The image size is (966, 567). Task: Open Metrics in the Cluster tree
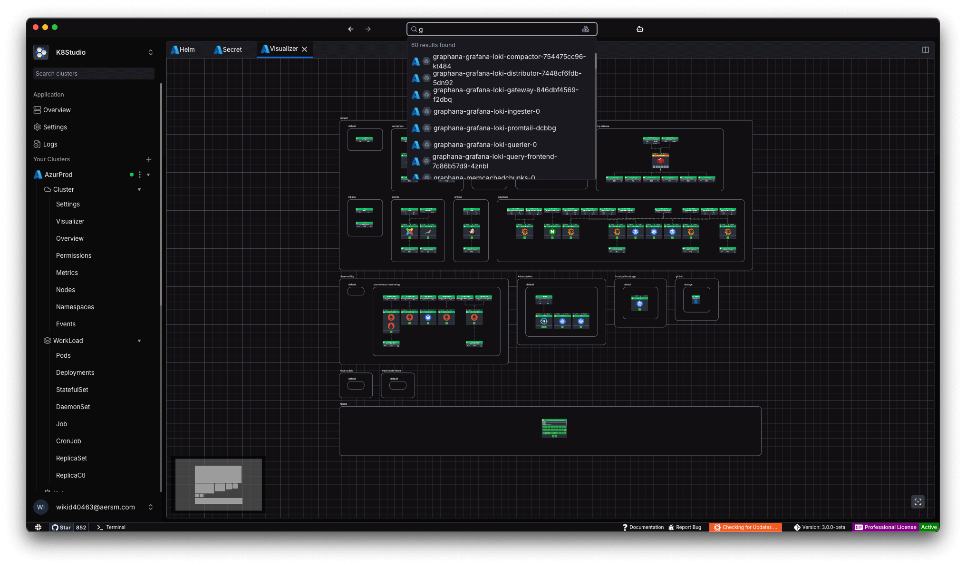pyautogui.click(x=67, y=273)
